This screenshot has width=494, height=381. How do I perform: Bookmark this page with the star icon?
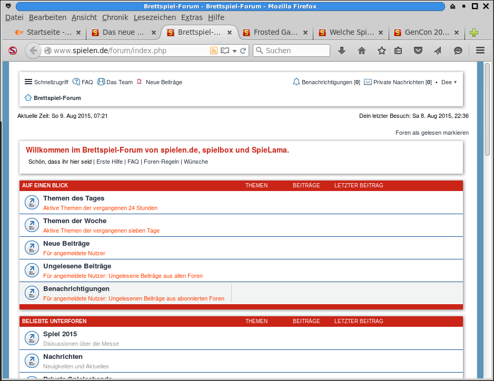pyautogui.click(x=381, y=51)
